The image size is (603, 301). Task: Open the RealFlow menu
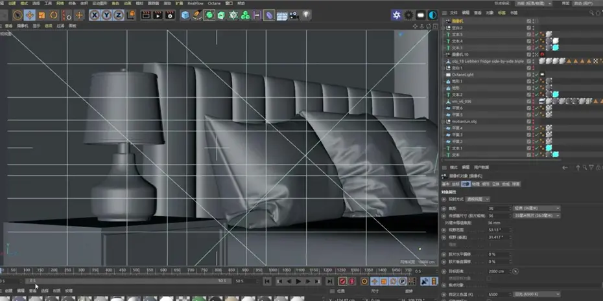195,3
